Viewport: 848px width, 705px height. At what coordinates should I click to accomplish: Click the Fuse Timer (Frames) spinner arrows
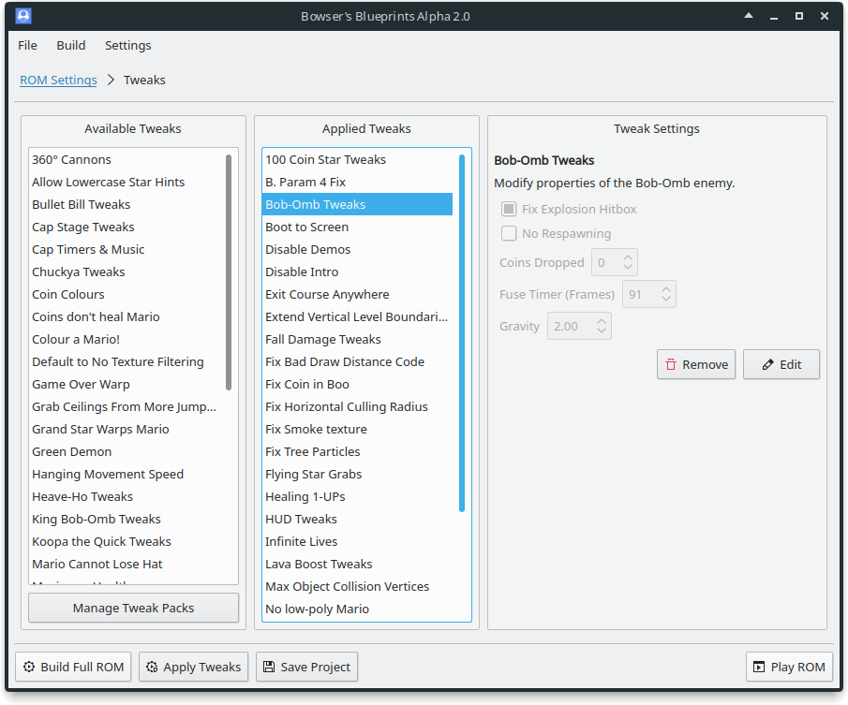click(666, 294)
